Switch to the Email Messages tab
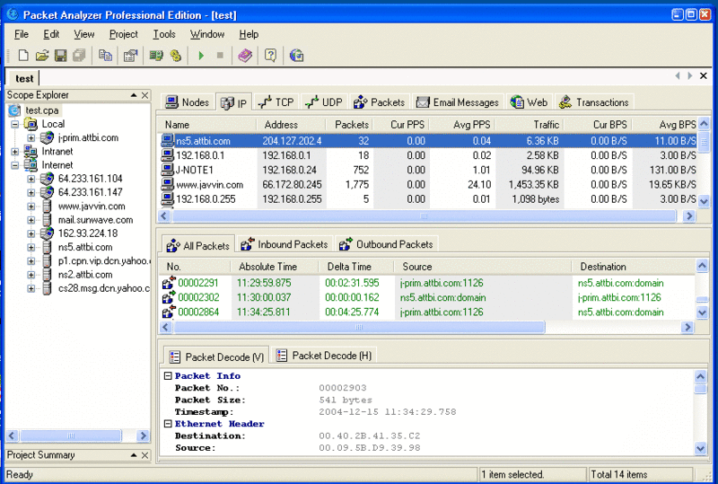Screen dimensions: 718x484 coord(458,102)
